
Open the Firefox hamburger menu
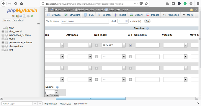tap(198, 4)
